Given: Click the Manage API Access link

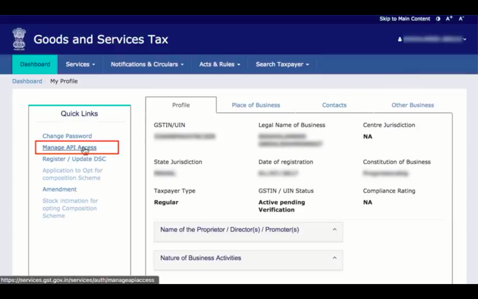Looking at the screenshot, I should (69, 148).
